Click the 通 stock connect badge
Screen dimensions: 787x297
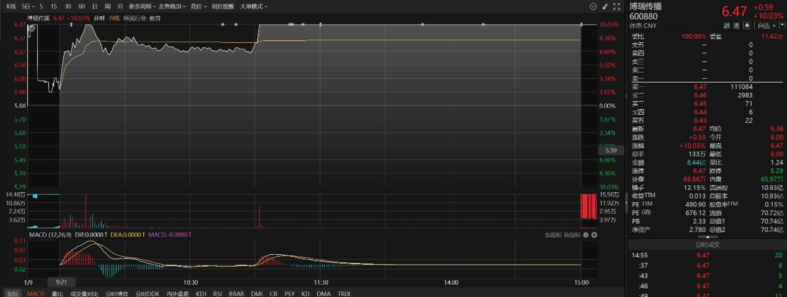(x=736, y=25)
